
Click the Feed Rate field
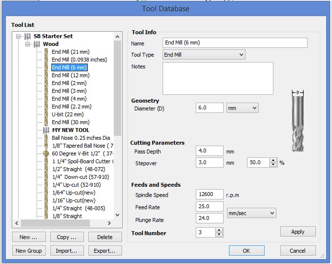coord(209,206)
